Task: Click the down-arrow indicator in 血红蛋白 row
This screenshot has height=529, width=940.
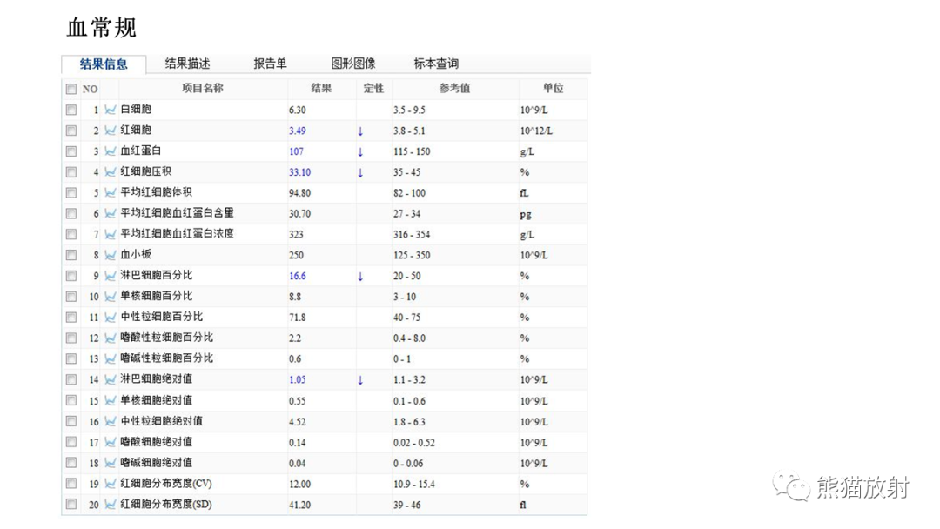Action: pos(360,151)
